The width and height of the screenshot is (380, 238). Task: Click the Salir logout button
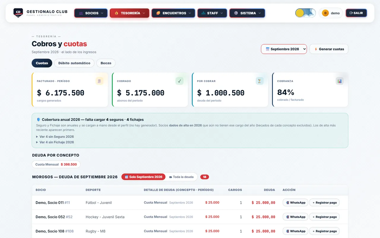pyautogui.click(x=356, y=13)
